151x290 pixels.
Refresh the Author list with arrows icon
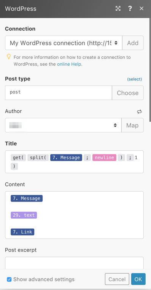139,111
